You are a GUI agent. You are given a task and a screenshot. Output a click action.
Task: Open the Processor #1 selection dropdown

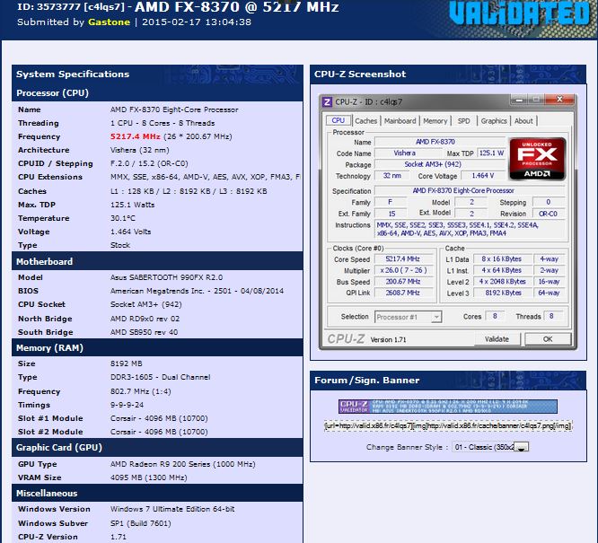coord(408,317)
